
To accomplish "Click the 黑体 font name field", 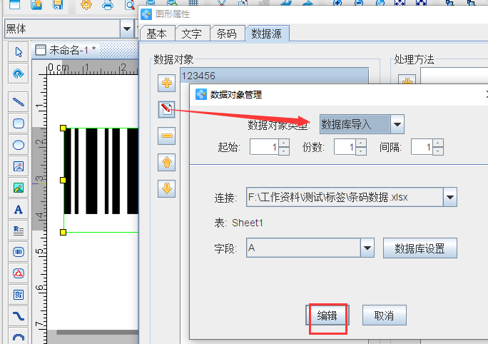I will pos(62,29).
